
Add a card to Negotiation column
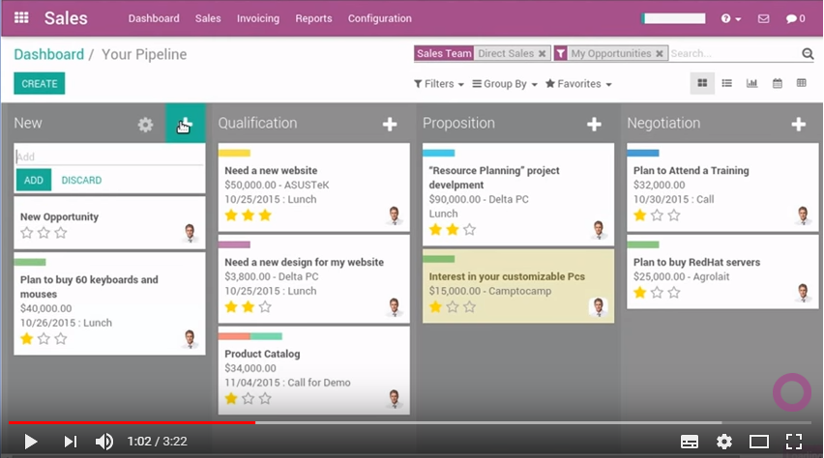click(799, 124)
